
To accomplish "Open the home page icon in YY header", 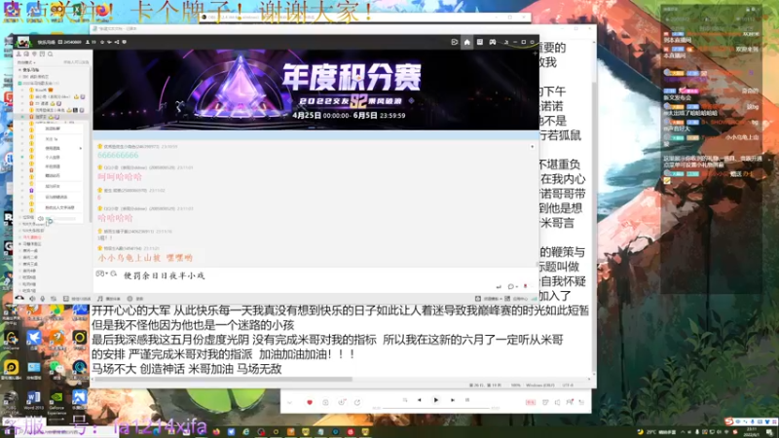I will pos(467,42).
